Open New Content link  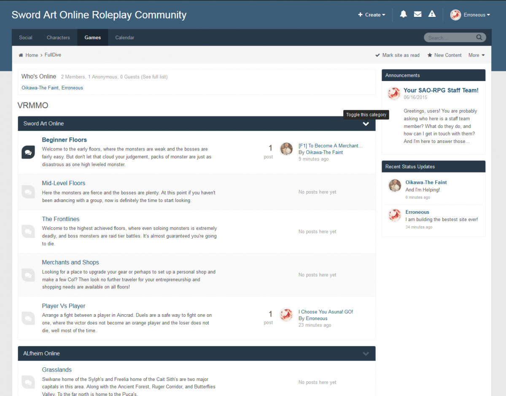click(444, 55)
